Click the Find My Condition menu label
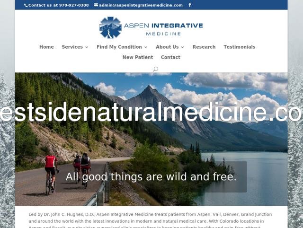The width and height of the screenshot is (303, 228). [119, 47]
